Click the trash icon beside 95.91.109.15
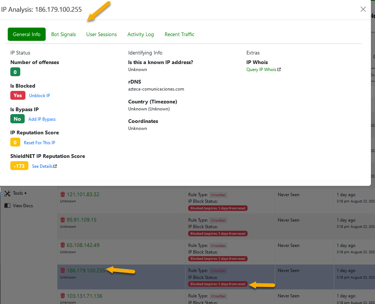 (x=63, y=220)
